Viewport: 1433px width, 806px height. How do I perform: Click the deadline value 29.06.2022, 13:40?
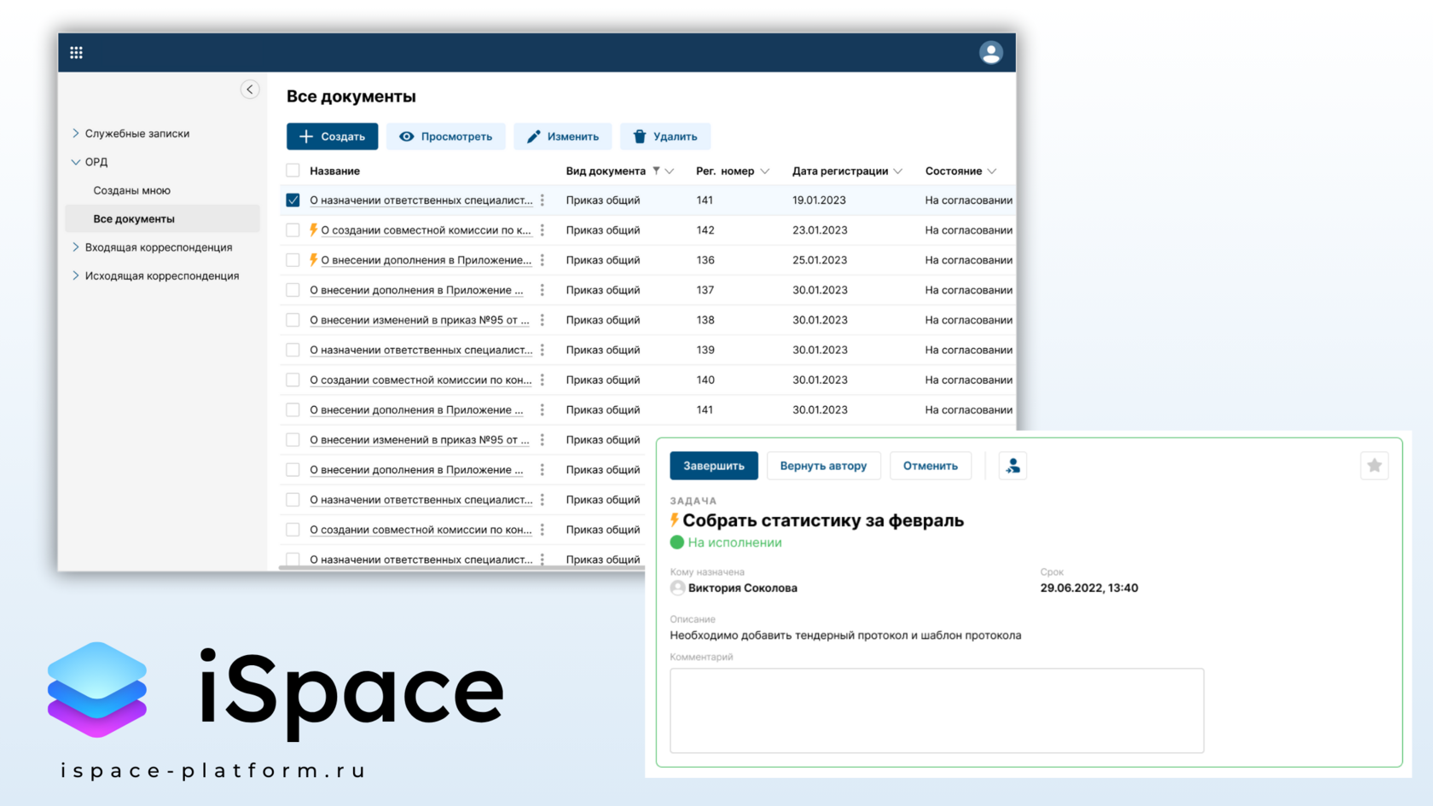click(x=1089, y=588)
